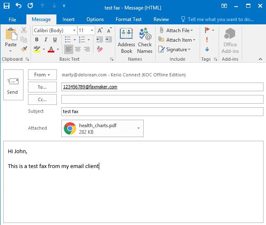Toggle bold formatting
Screen dimensions: 266x225
coord(37,40)
